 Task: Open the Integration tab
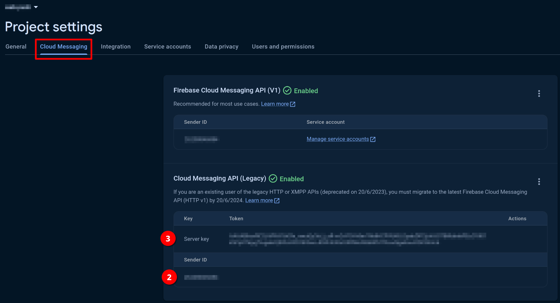116,47
